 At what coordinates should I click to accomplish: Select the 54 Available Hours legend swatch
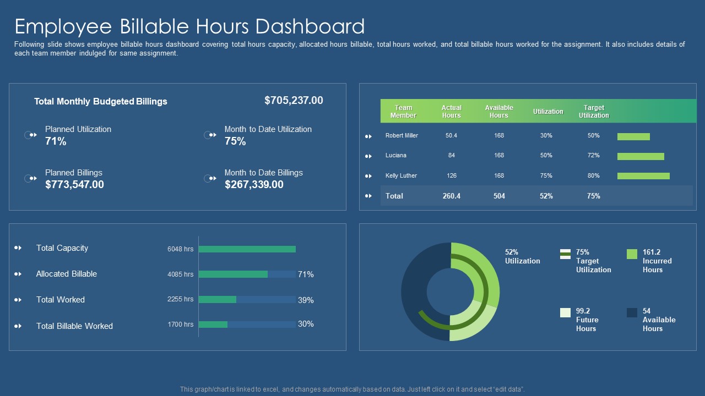[632, 312]
